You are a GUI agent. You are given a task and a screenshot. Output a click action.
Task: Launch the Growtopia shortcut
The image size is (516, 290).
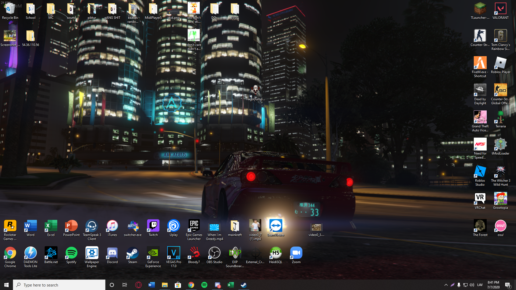point(500,201)
